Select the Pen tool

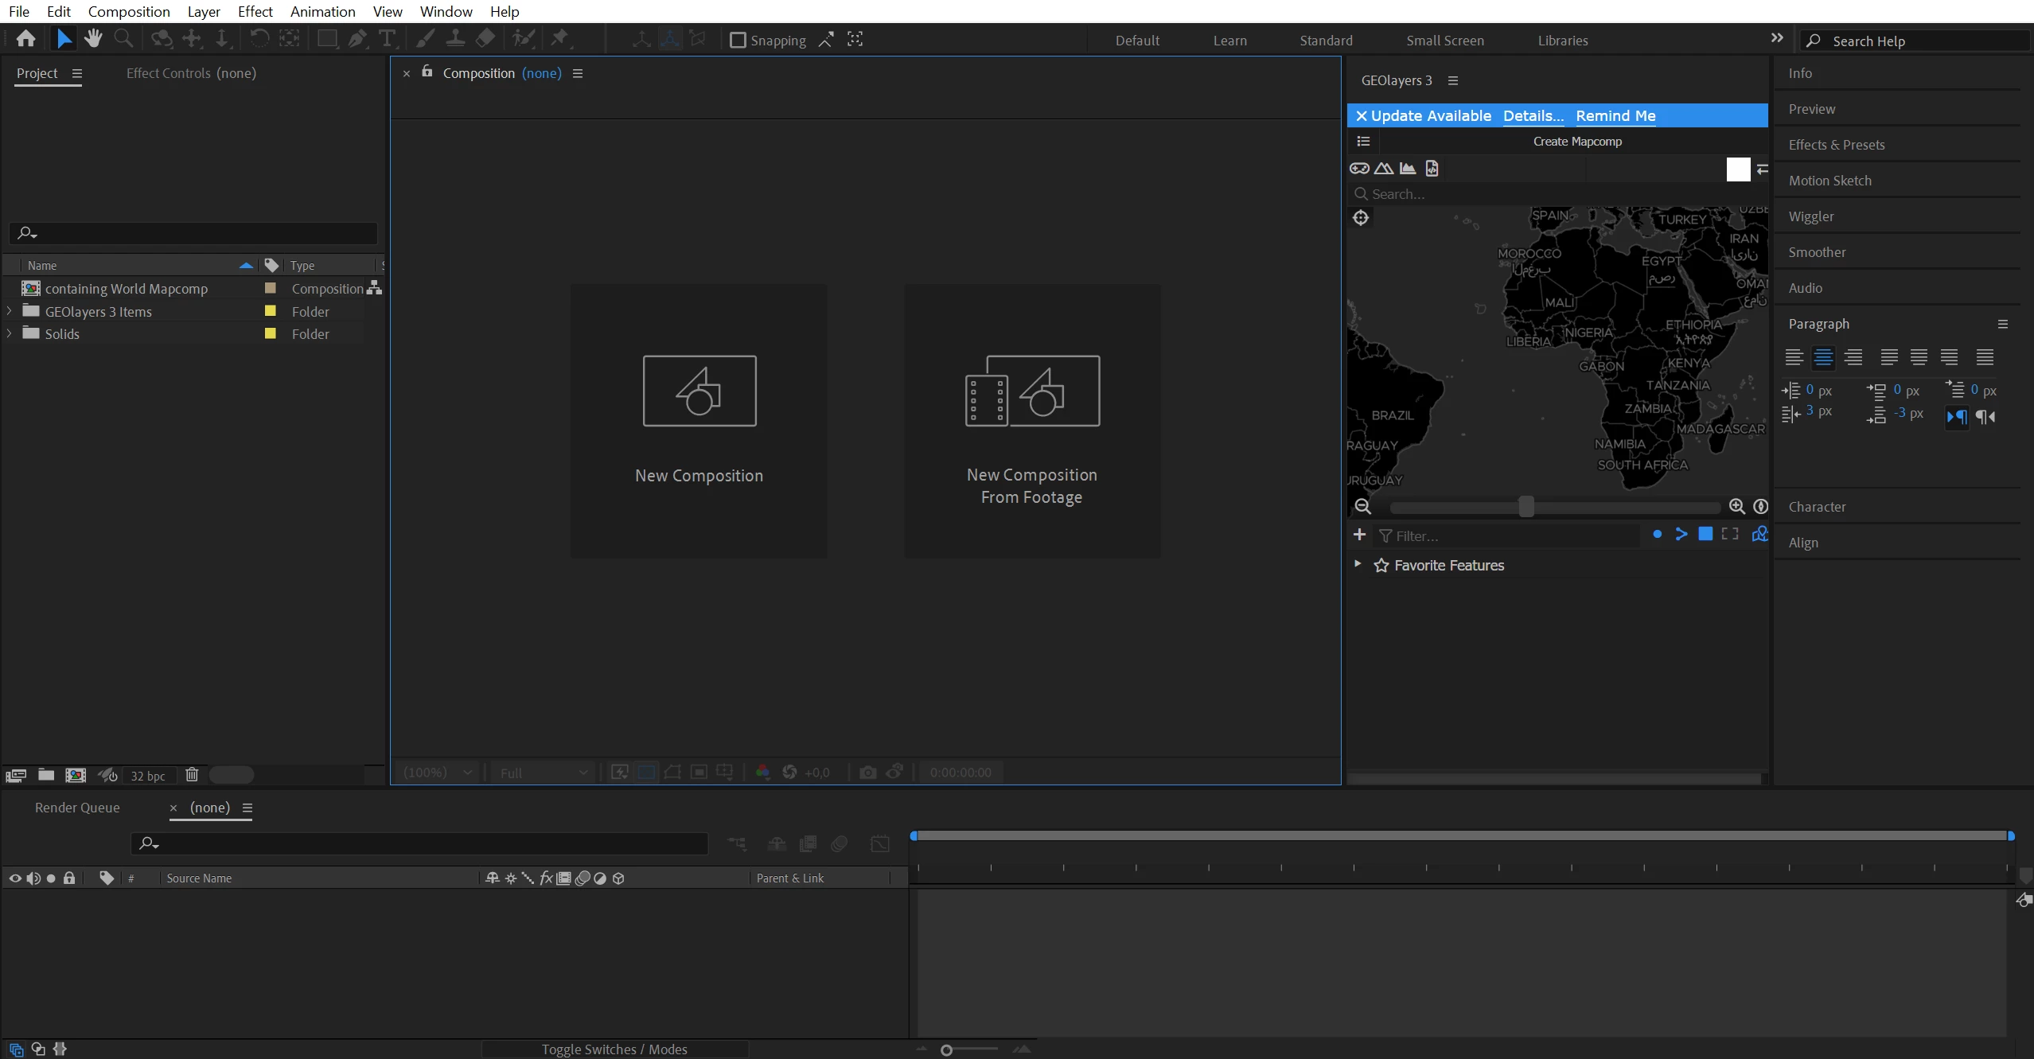click(357, 38)
